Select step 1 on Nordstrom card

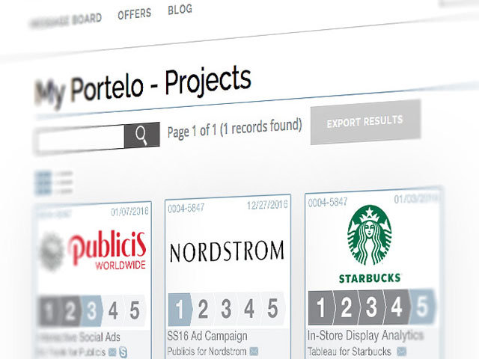(180, 309)
